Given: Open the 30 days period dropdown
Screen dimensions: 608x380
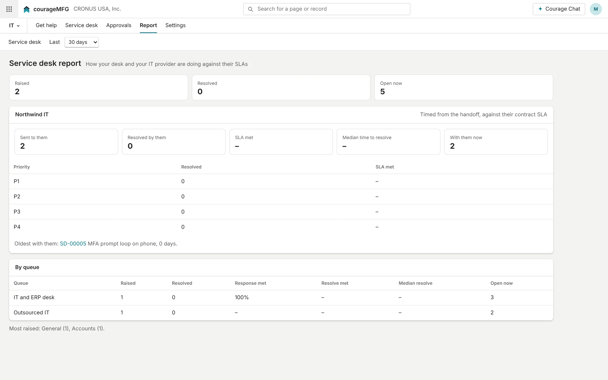Looking at the screenshot, I should point(82,42).
